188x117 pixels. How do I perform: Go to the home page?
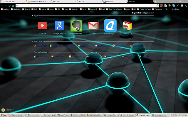coord(13,6)
